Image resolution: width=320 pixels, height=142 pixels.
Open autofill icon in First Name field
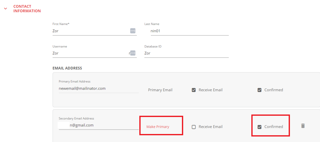click(x=133, y=31)
